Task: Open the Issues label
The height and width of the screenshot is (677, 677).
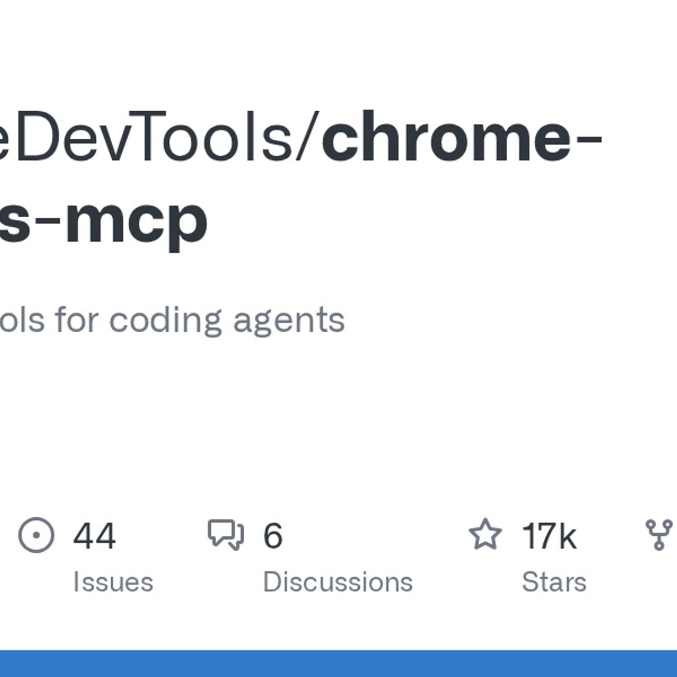Action: (x=113, y=582)
